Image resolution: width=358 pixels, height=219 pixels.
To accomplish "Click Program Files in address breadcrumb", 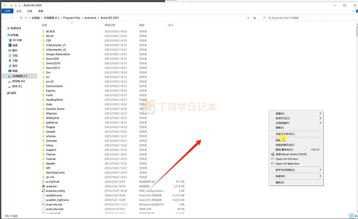I will (x=74, y=18).
